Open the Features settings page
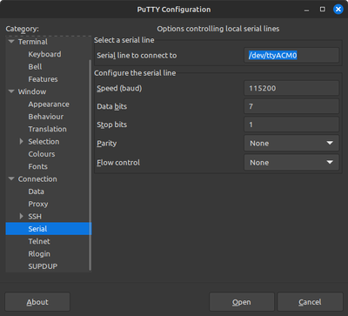Image resolution: width=348 pixels, height=316 pixels. 43,79
